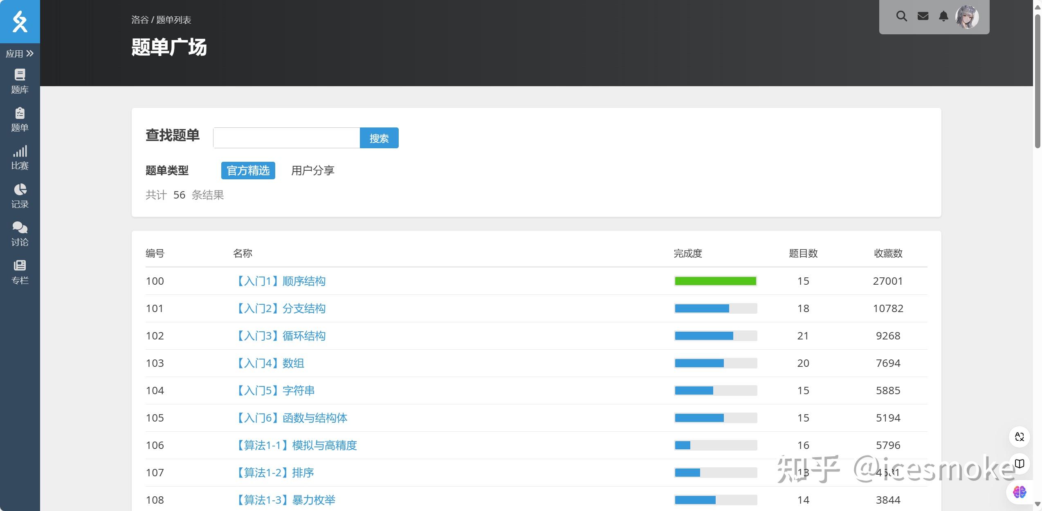The image size is (1042, 511).
Task: Open notifications bell icon
Action: pyautogui.click(x=943, y=16)
